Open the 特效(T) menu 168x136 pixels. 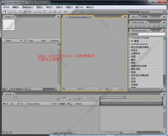[49, 7]
